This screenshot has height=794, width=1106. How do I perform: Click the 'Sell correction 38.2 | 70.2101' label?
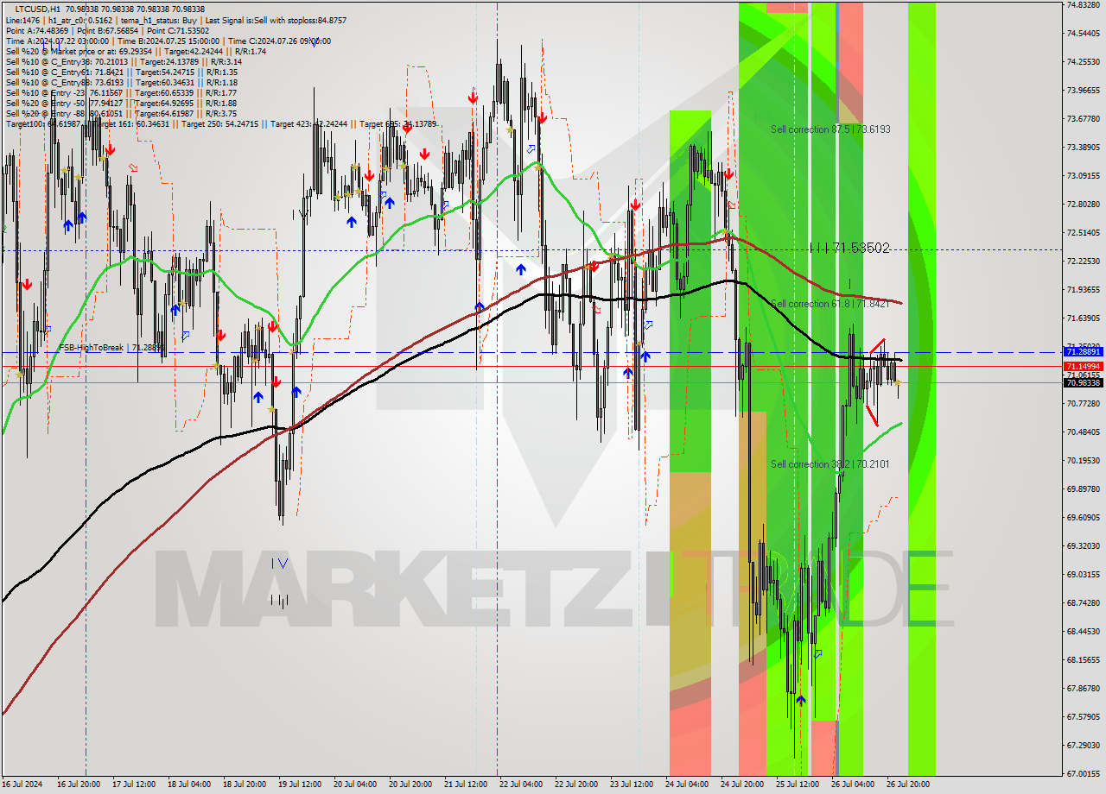[x=830, y=464]
